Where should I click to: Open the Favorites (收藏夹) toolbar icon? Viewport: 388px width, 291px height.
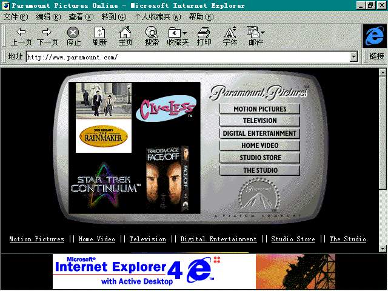176,32
